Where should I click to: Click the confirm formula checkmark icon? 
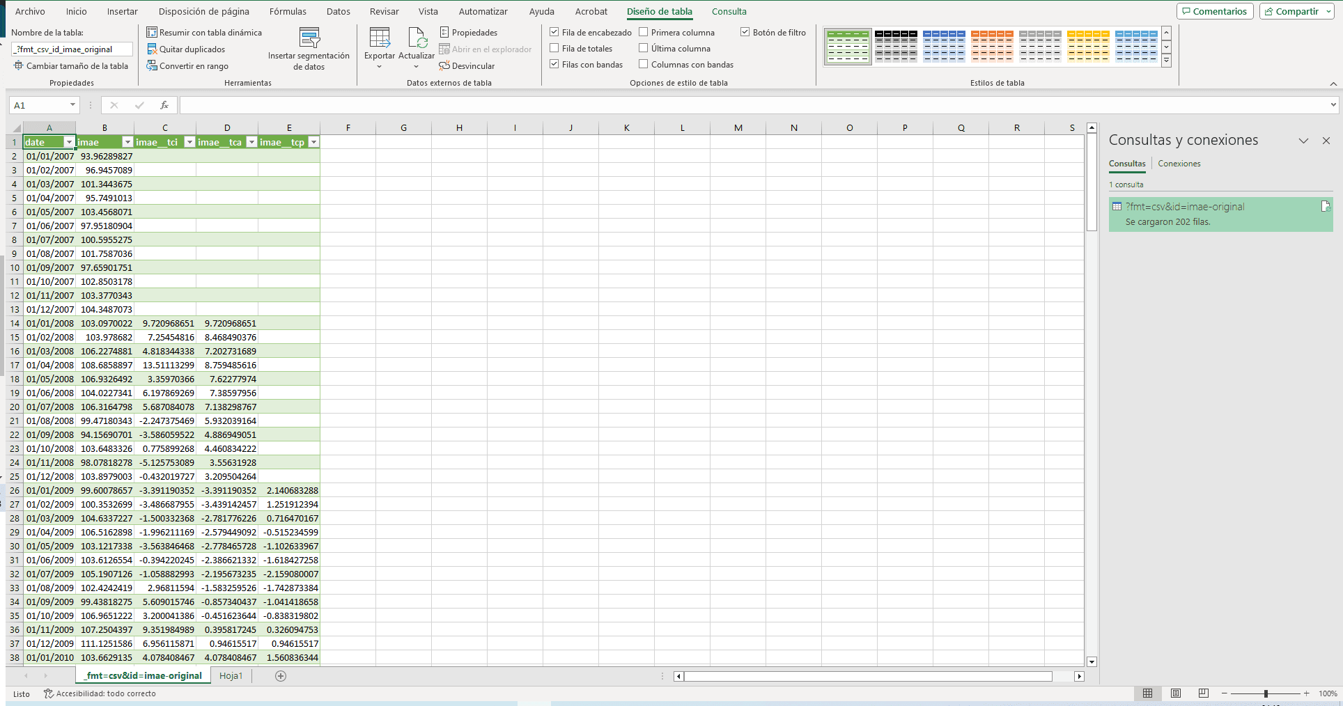coord(139,105)
